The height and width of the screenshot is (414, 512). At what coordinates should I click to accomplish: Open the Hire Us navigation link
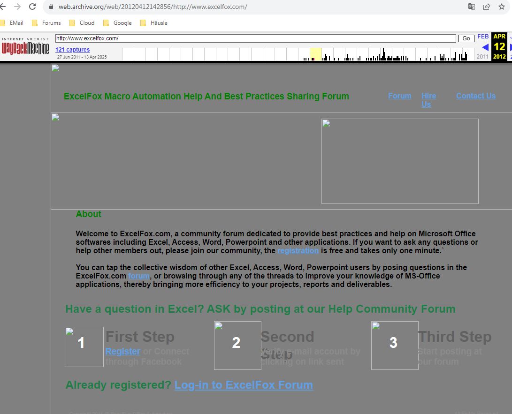(428, 100)
